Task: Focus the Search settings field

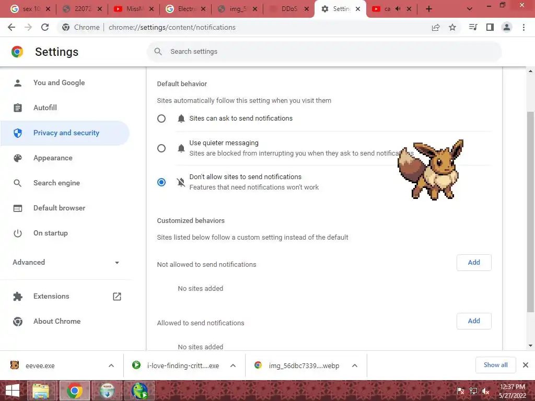Action: [324, 52]
